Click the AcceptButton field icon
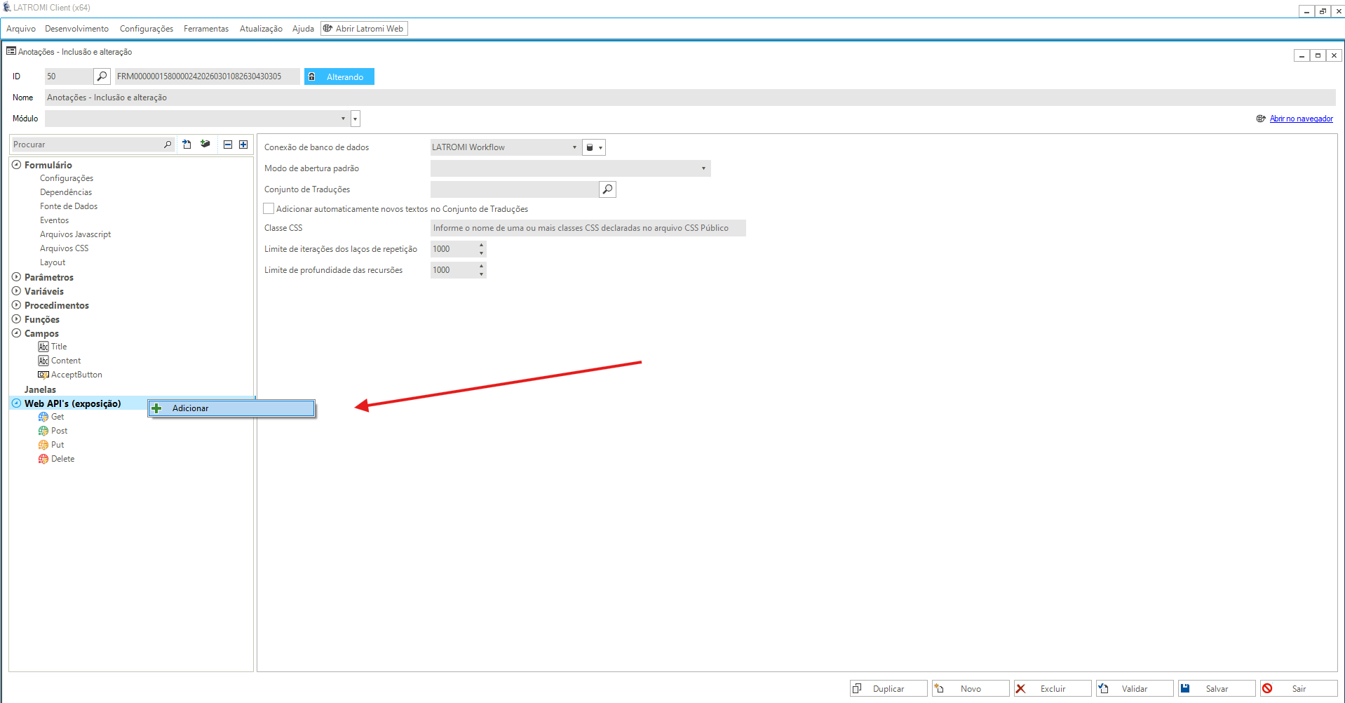 [43, 375]
